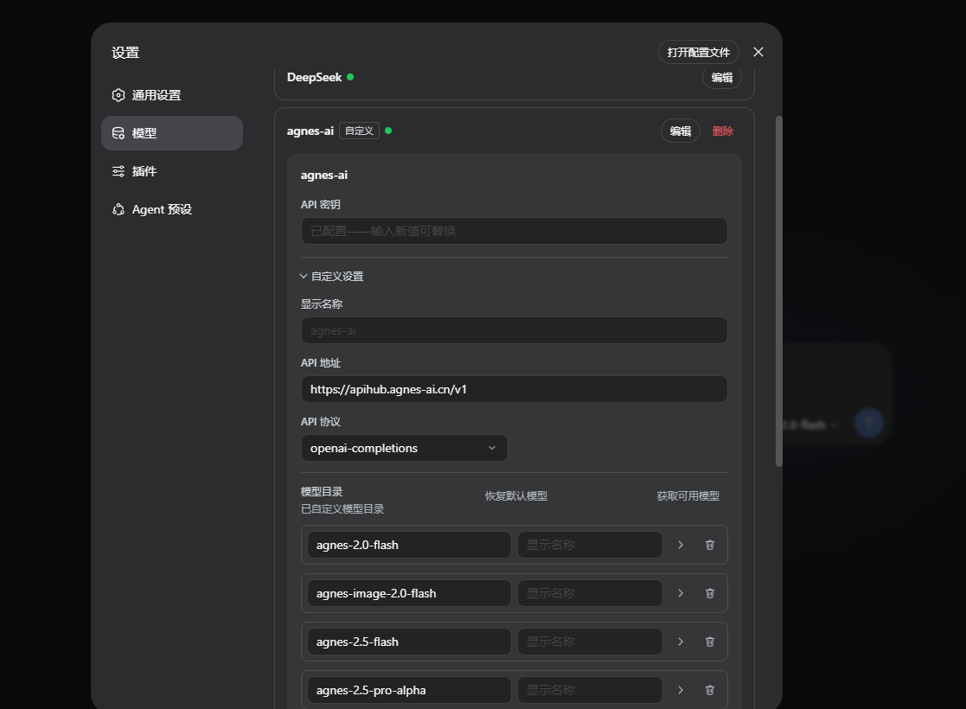Screen dimensions: 966x709
Task: Click 删除 to remove agnes-ai provider
Action: [x=723, y=131]
